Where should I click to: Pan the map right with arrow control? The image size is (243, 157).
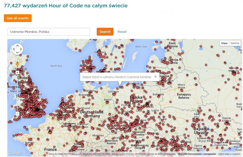[21, 49]
